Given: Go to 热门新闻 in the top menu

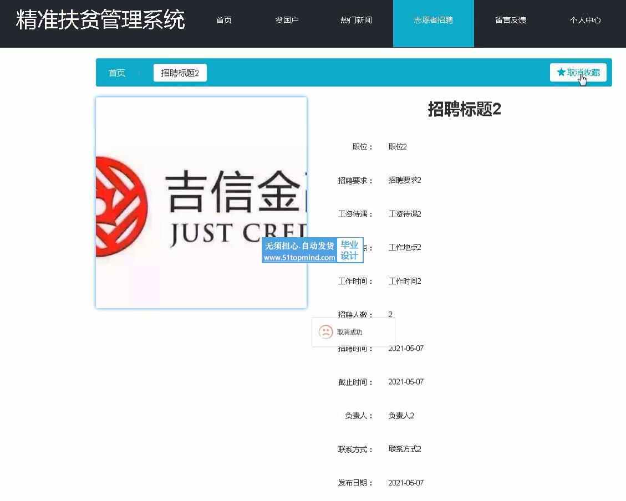Looking at the screenshot, I should click(x=356, y=20).
